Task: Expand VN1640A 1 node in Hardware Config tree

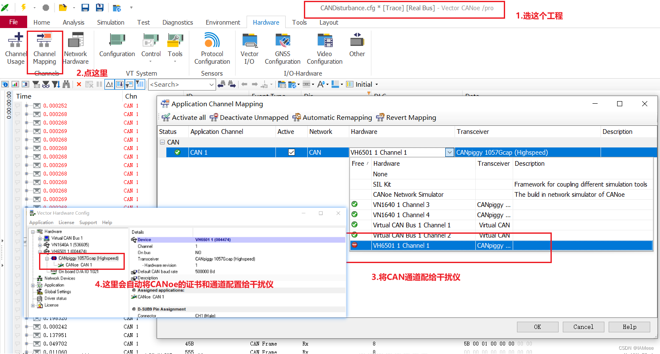Action: coord(40,245)
